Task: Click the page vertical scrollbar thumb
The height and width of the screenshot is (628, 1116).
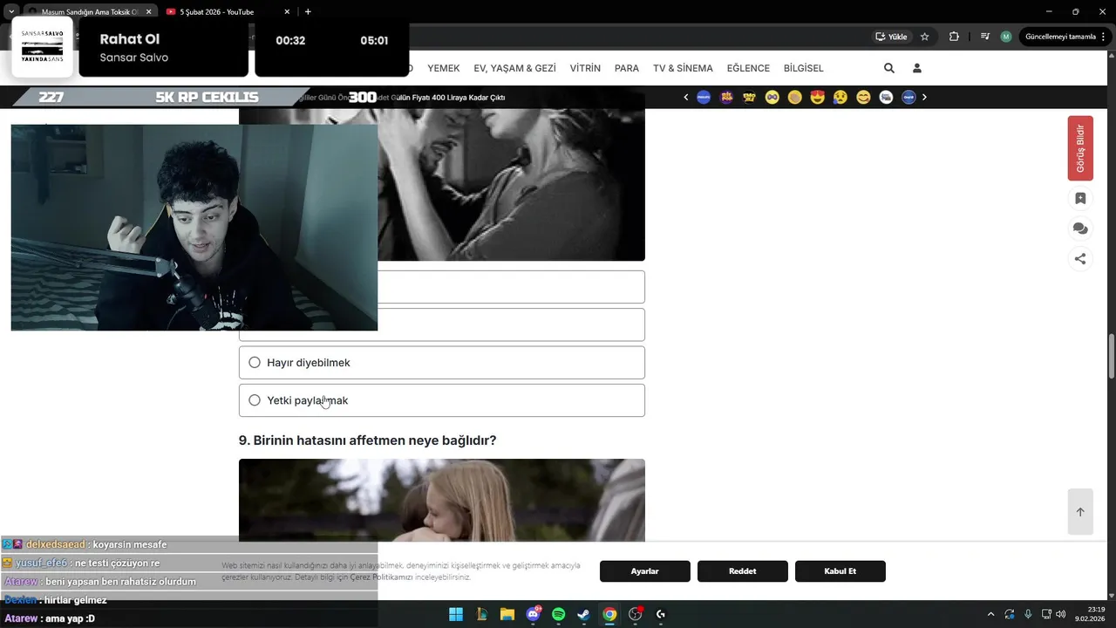Action: pyautogui.click(x=1111, y=356)
